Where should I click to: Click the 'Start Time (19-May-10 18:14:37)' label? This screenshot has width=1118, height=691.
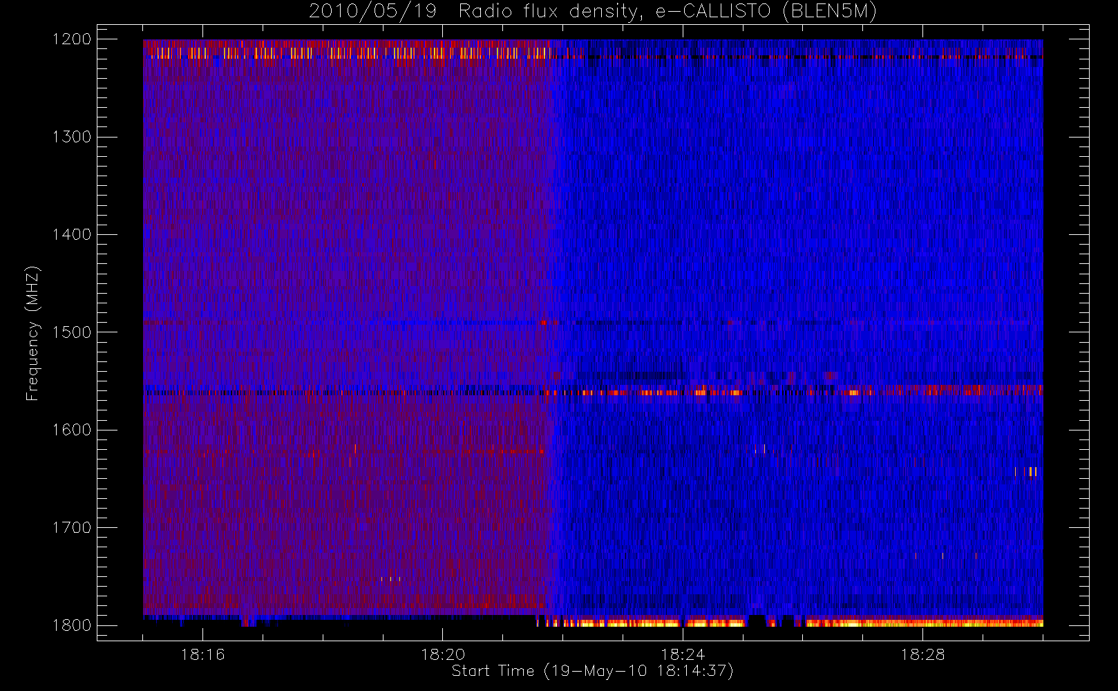tap(592, 671)
